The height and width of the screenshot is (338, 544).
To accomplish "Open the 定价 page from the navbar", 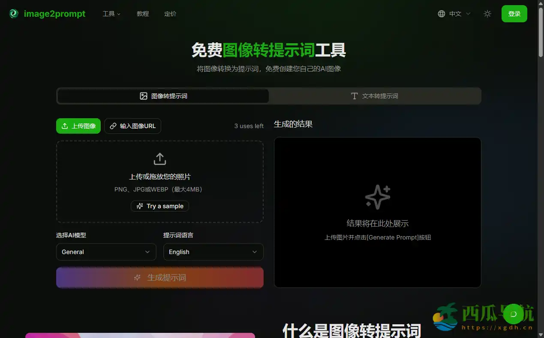I will (170, 13).
